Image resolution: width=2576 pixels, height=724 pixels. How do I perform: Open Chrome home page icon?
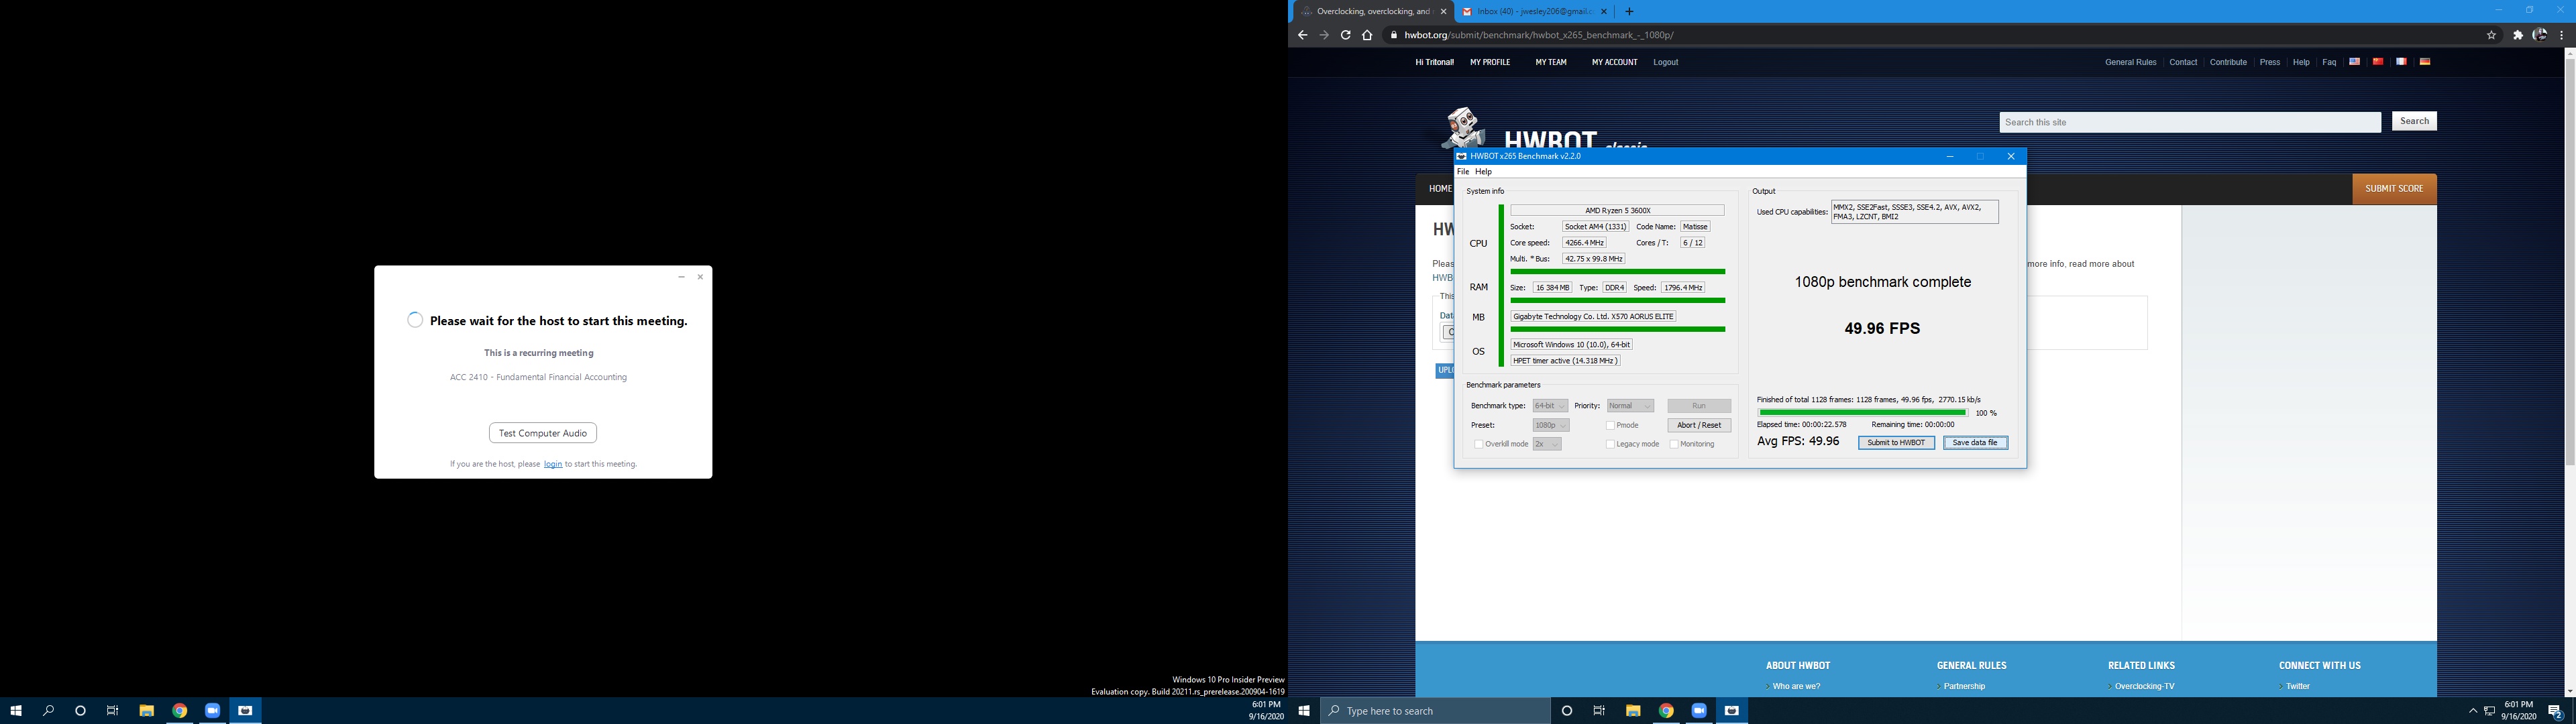coord(1367,35)
